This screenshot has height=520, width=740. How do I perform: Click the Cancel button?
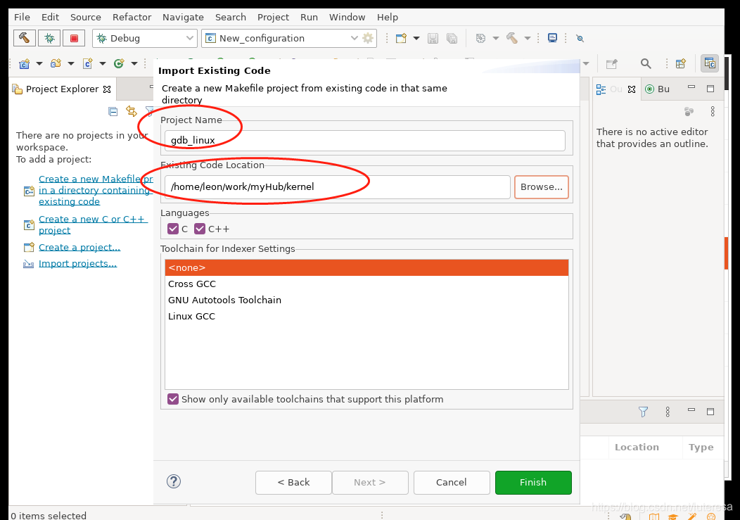pyautogui.click(x=451, y=482)
